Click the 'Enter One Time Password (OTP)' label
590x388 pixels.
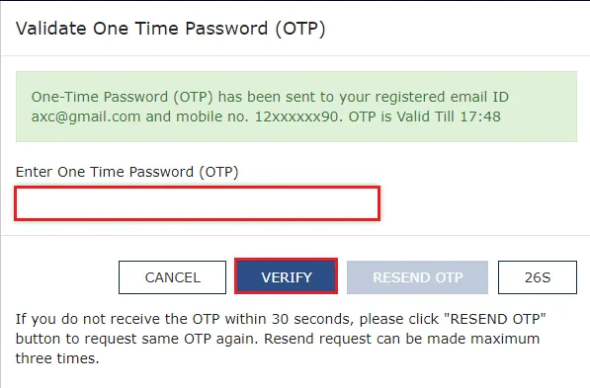(127, 172)
